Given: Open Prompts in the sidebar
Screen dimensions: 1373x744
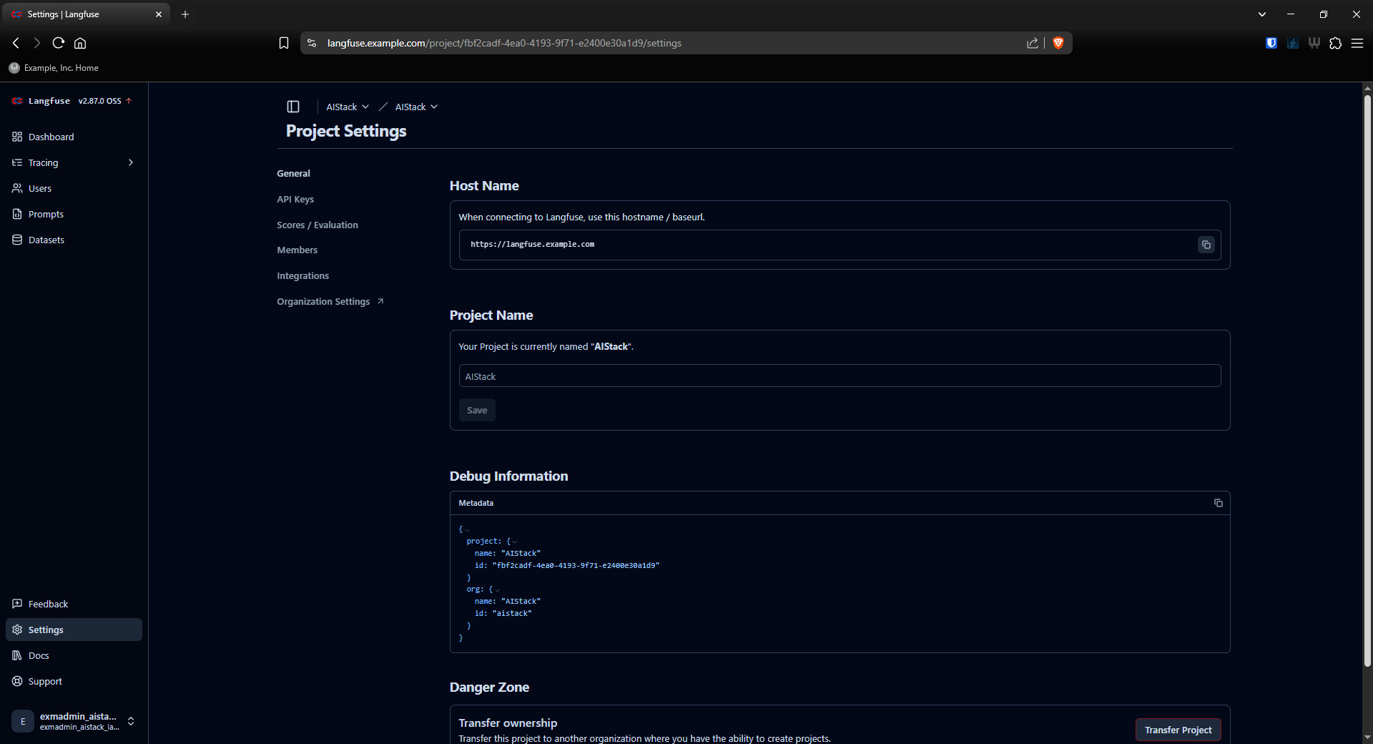Looking at the screenshot, I should pyautogui.click(x=46, y=214).
